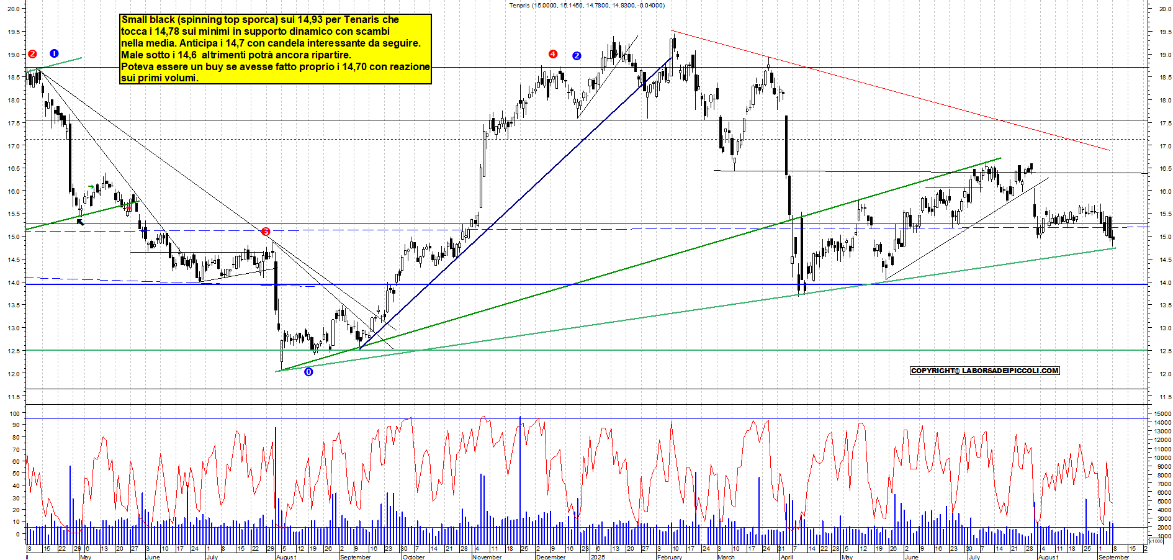Screen dimensions: 1173x560
Task: Click the November label on the date axis
Action: (487, 557)
